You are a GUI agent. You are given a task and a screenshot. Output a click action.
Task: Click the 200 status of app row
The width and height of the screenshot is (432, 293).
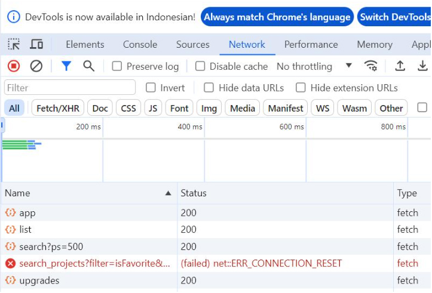click(x=188, y=212)
